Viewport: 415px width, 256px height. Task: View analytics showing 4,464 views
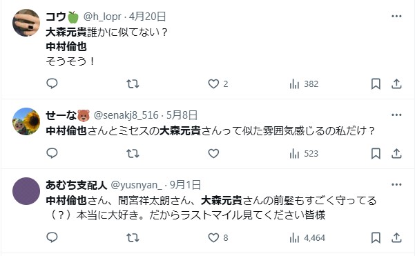coord(307,238)
